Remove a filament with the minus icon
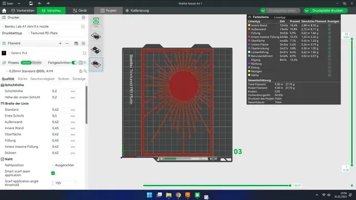 67,43
